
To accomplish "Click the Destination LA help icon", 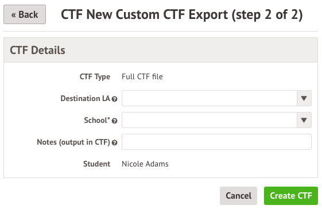I will click(x=114, y=99).
